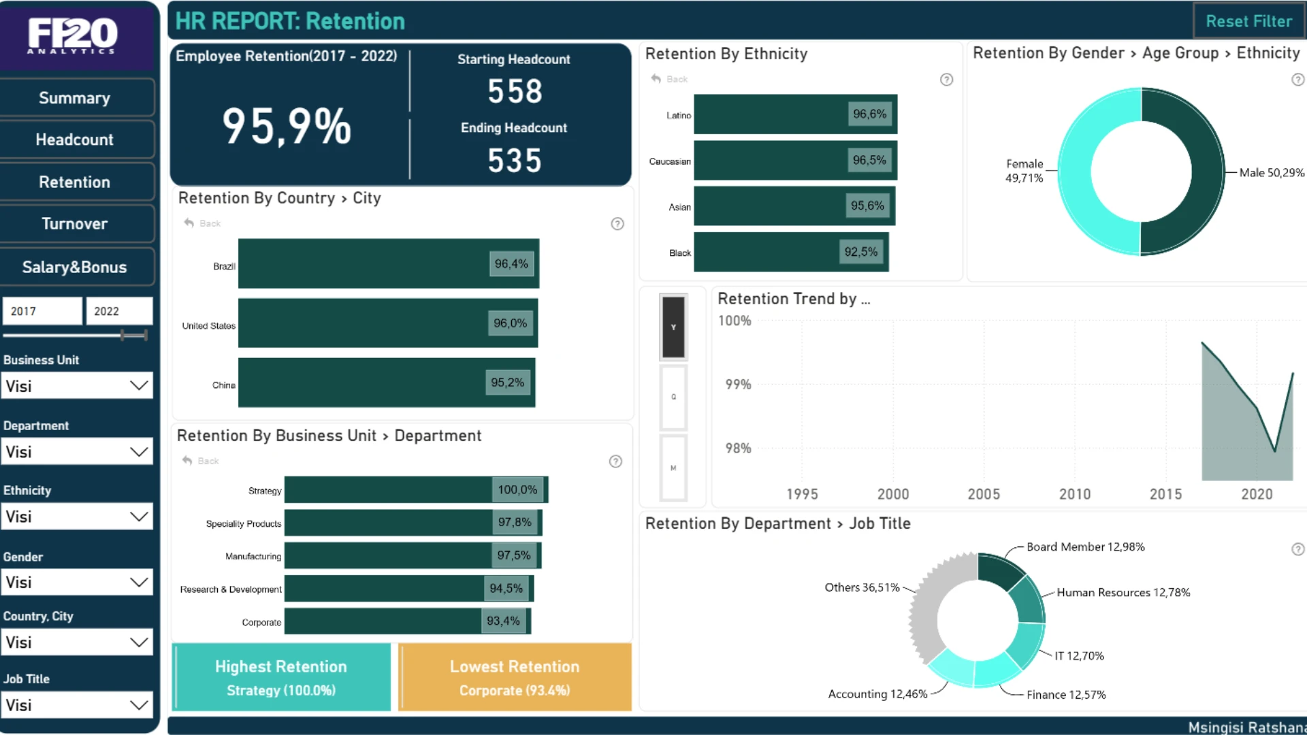The width and height of the screenshot is (1307, 735).
Task: Open the Ethnicity filter dropdown
Action: (x=77, y=517)
